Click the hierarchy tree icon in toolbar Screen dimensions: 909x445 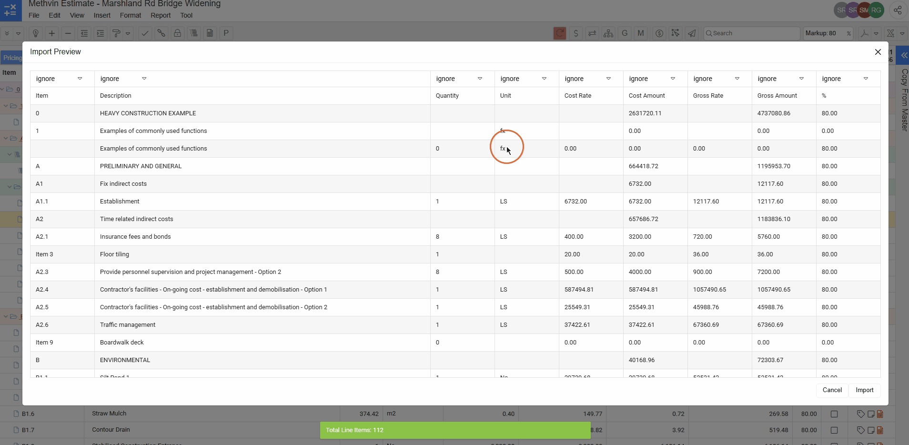pos(608,33)
